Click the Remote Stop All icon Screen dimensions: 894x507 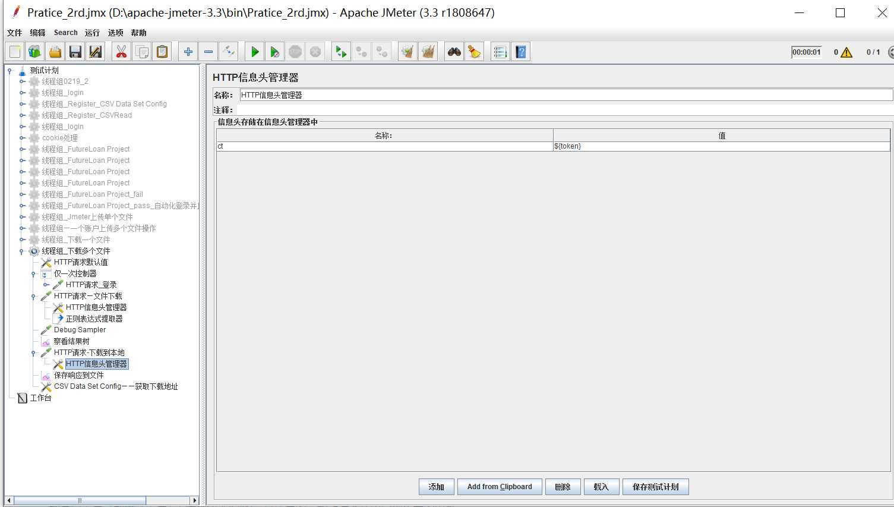362,52
